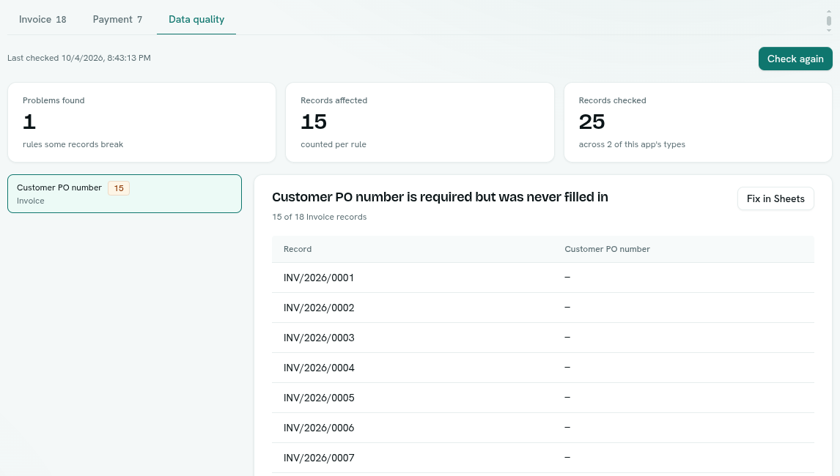
Task: Select the Customer PO number rule card
Action: tap(125, 194)
